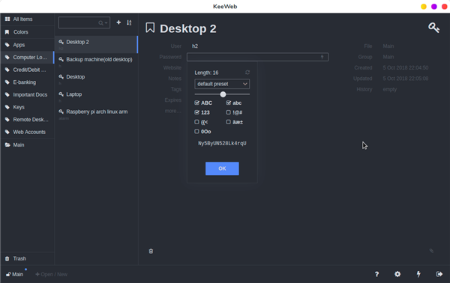This screenshot has width=450, height=283.
Task: Select Backup machine(old desktop) entry
Action: pos(96,62)
